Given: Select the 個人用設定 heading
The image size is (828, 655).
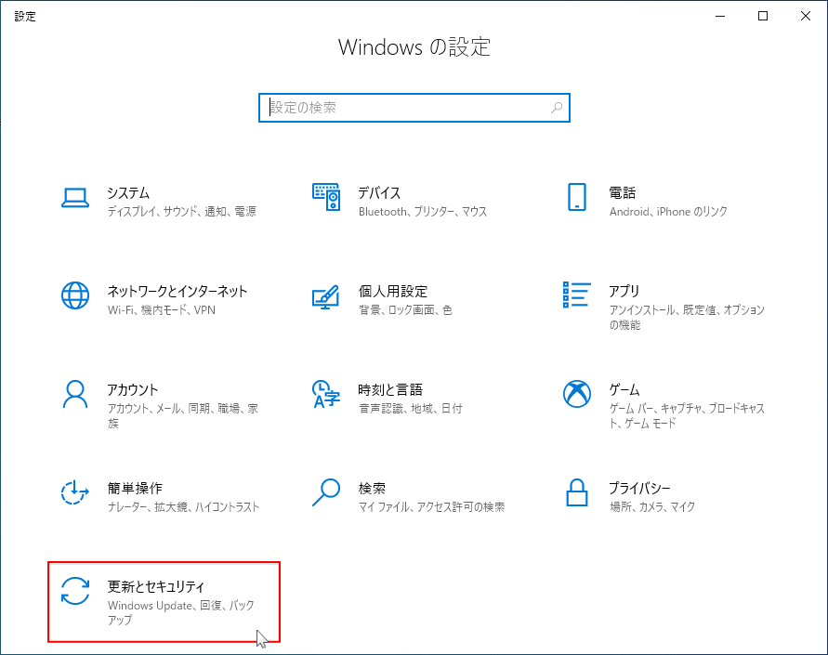Looking at the screenshot, I should [x=393, y=292].
